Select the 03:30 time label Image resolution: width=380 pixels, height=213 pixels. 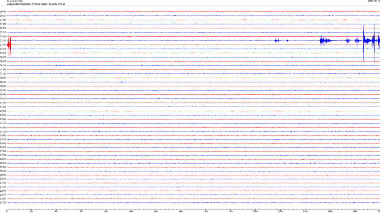pyautogui.click(x=3, y=41)
